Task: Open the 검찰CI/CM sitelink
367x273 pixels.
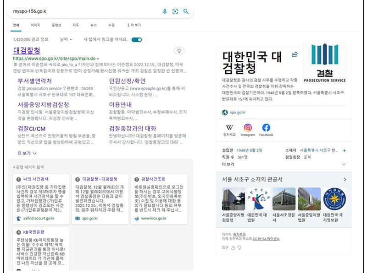Action: (32, 128)
